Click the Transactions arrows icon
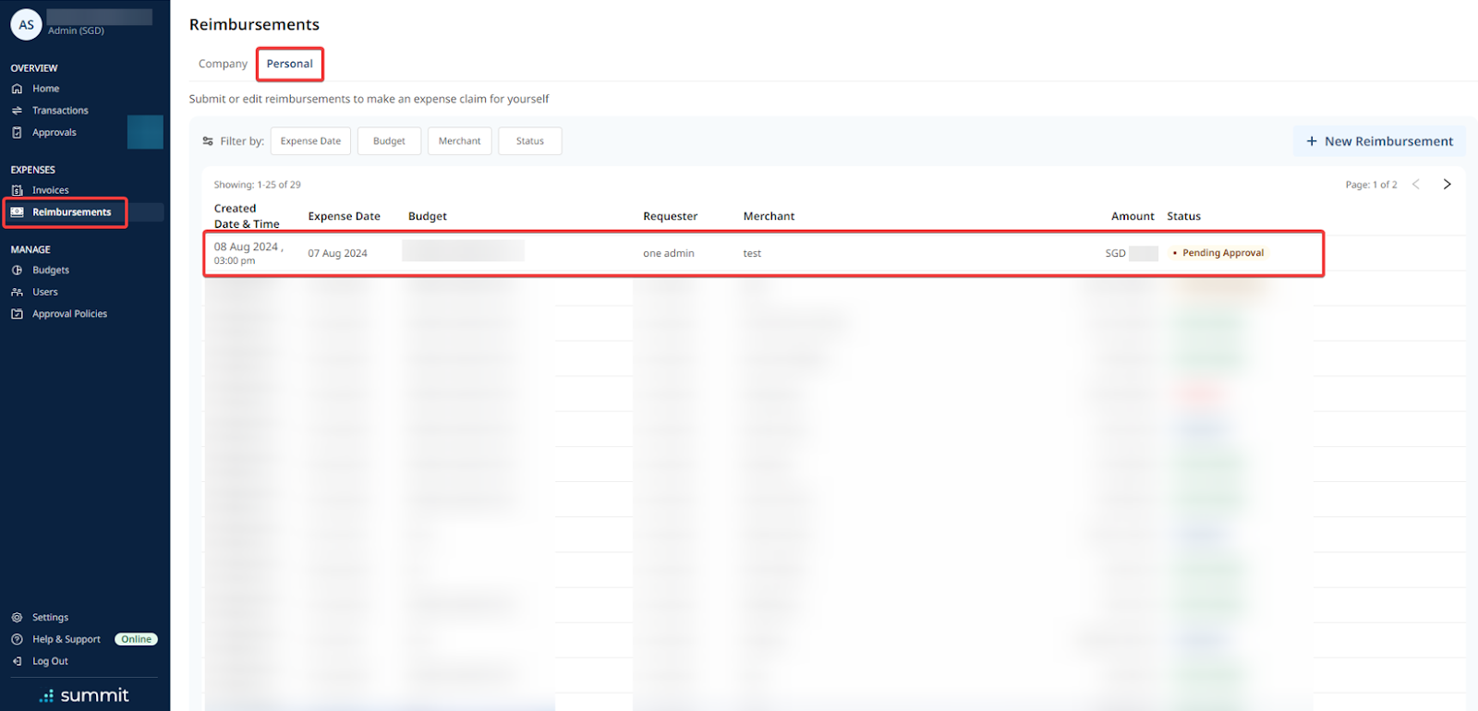Image resolution: width=1478 pixels, height=711 pixels. (17, 111)
